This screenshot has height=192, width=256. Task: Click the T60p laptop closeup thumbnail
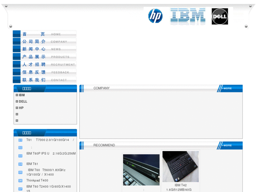[x=141, y=170]
